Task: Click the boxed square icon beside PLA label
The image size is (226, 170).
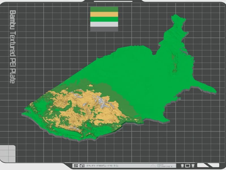Action: [82, 166]
